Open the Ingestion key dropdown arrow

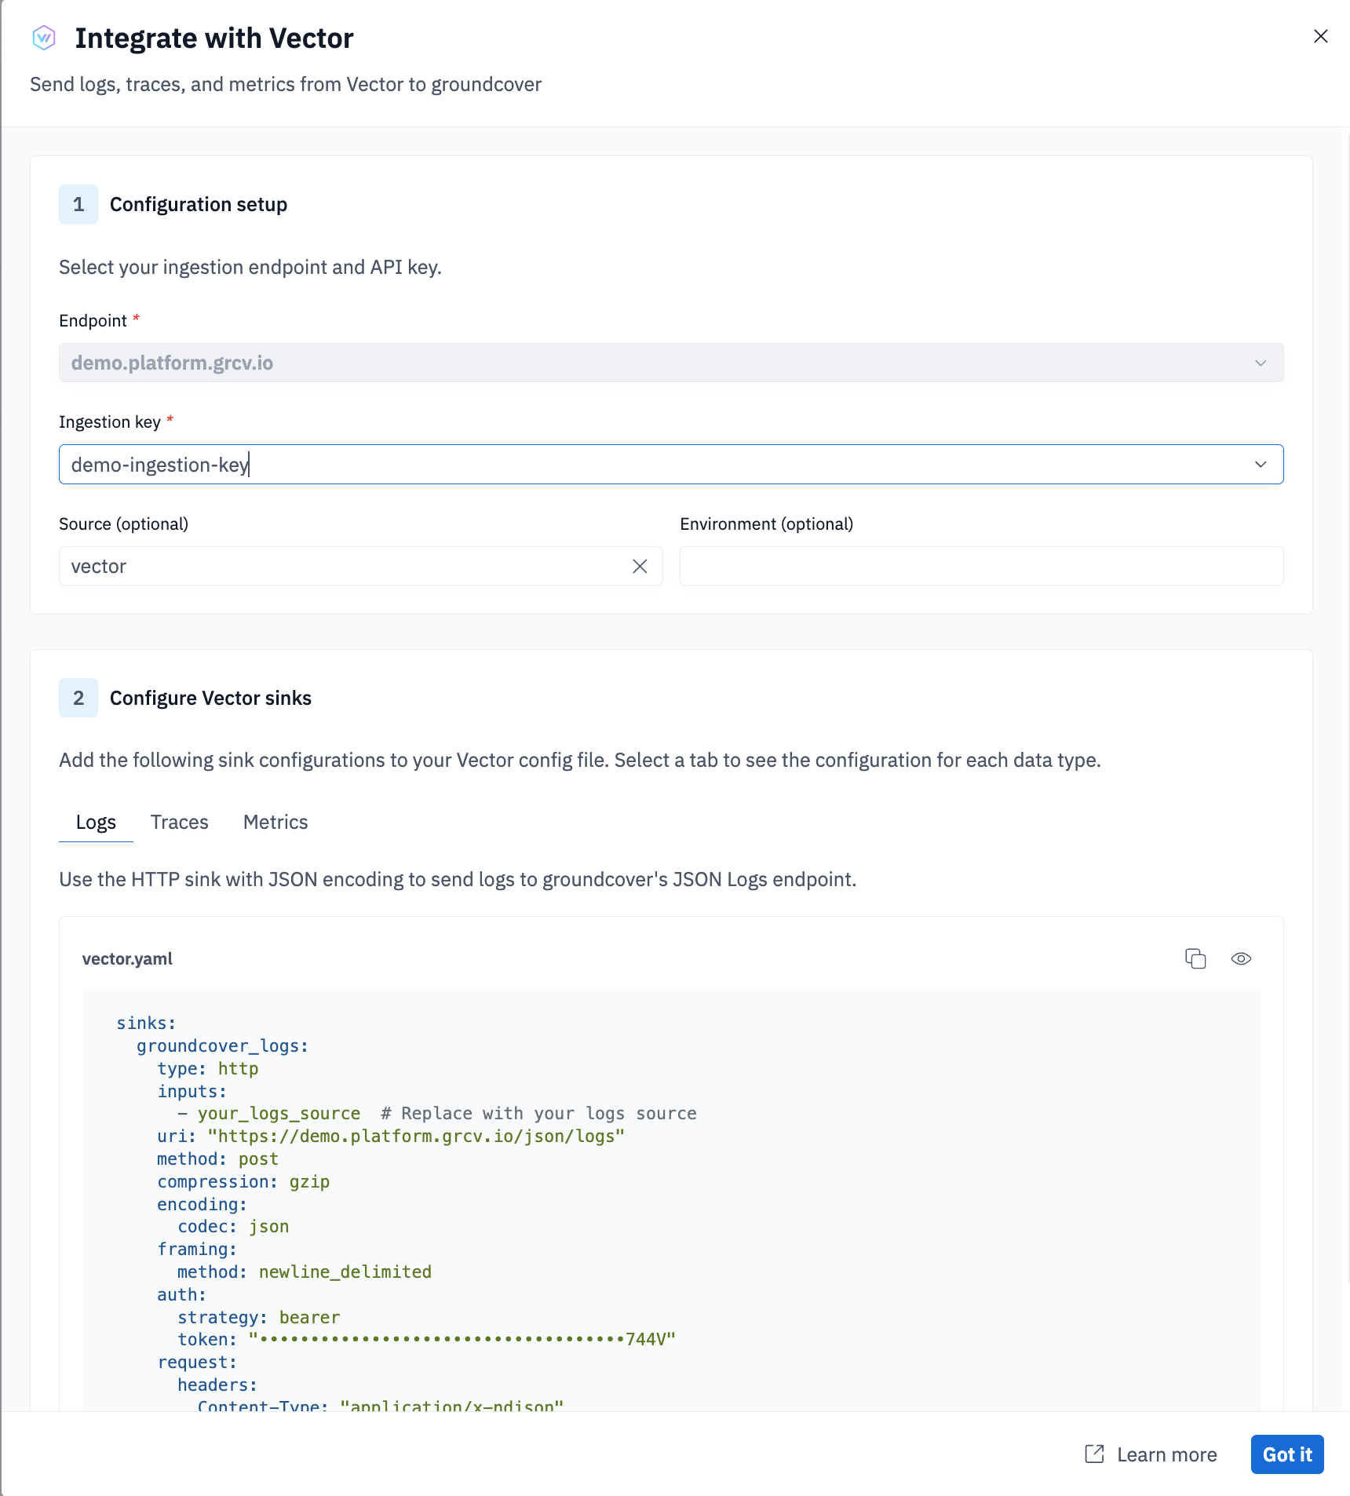click(1261, 465)
